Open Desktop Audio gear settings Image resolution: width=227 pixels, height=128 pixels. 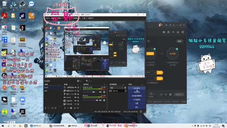coord(104,92)
